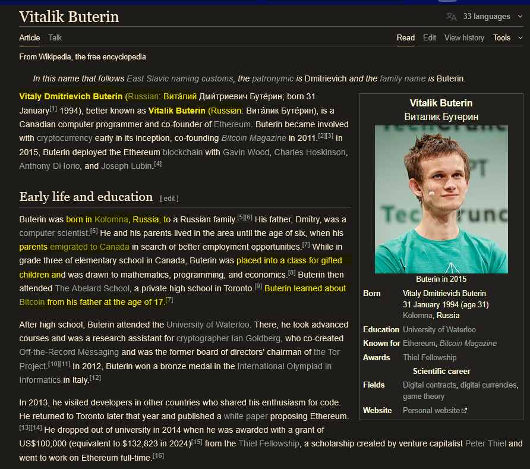The image size is (530, 469).
Task: Open citation 9 after Toronto
Action: point(258,287)
